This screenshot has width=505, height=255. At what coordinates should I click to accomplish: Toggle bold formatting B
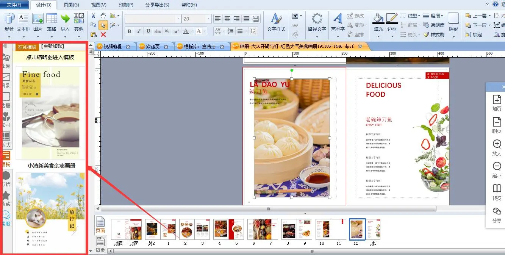tap(130, 31)
